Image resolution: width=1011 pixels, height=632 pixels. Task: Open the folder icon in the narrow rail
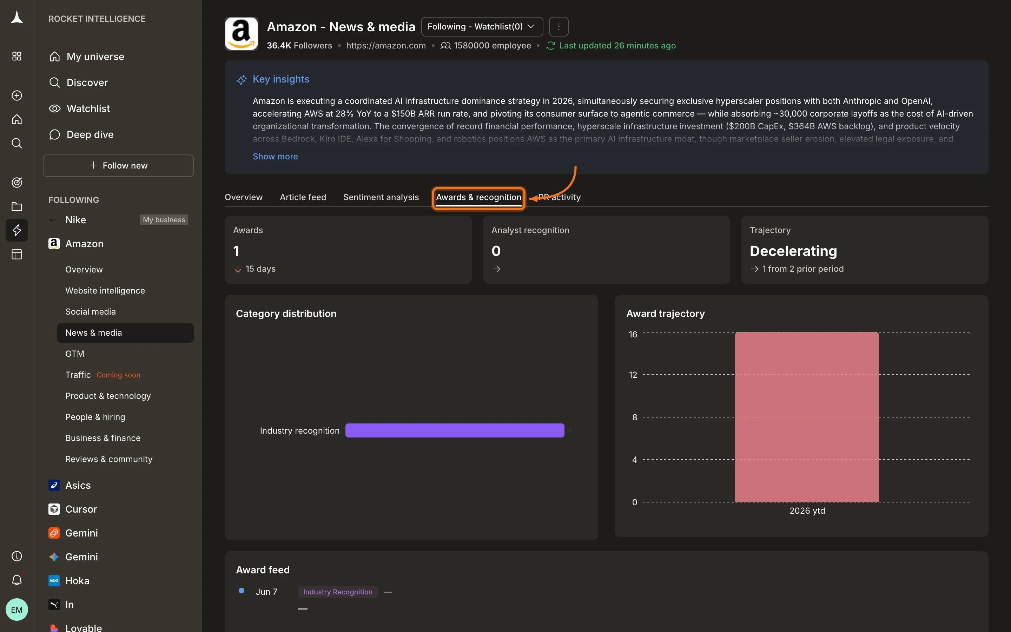[17, 206]
